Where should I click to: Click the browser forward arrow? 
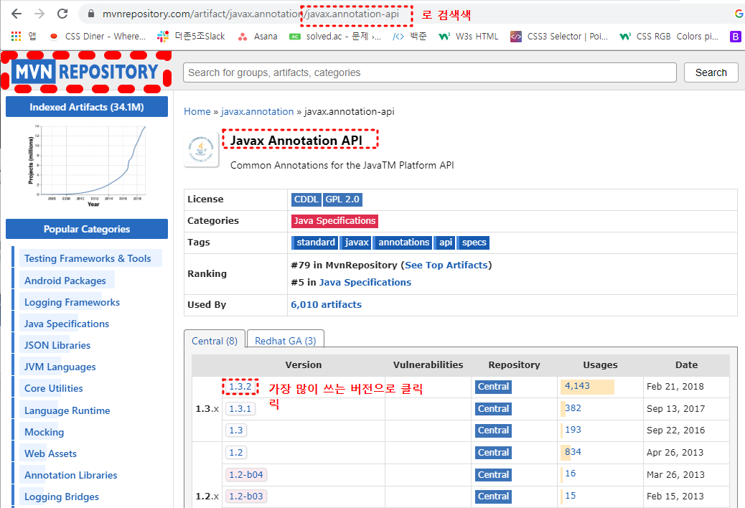point(39,14)
